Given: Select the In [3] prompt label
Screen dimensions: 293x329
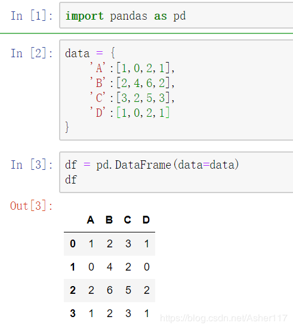Looking at the screenshot, I should point(32,164).
